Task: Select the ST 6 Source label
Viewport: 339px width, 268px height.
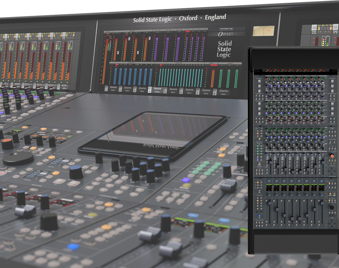Action: [187, 91]
